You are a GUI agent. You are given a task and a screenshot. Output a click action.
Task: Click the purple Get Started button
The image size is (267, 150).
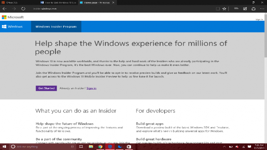tap(46, 88)
